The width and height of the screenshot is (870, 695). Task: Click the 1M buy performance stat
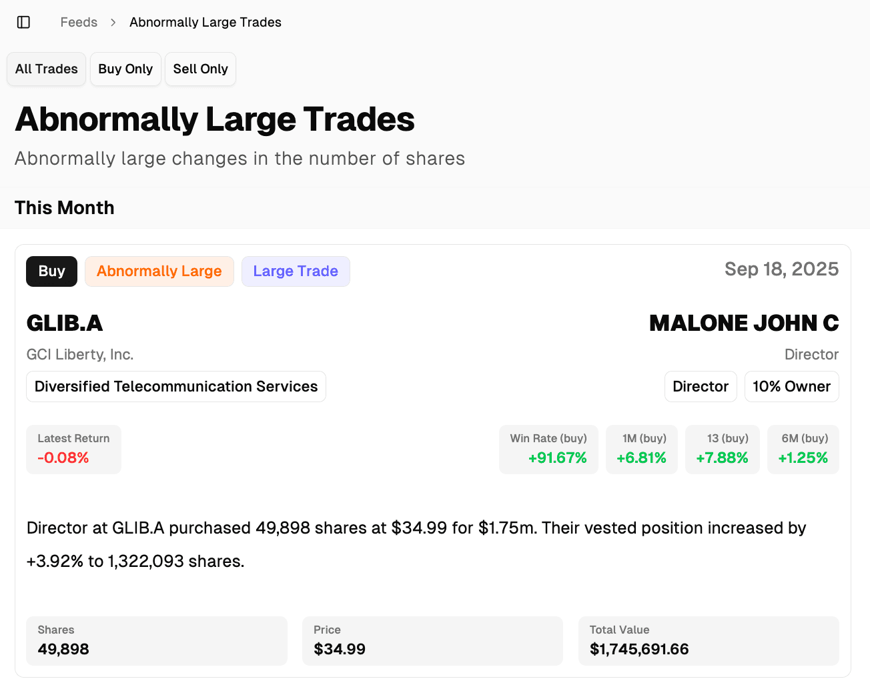click(641, 449)
